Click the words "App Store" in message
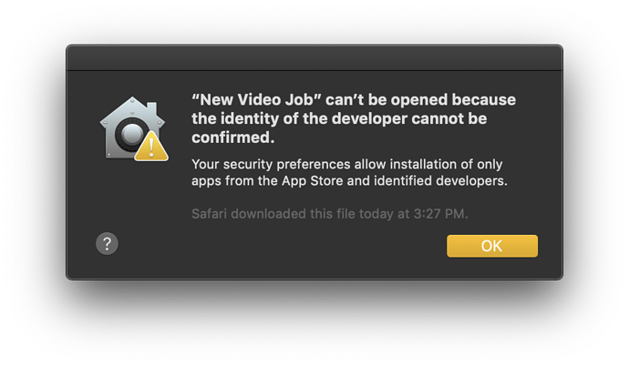This screenshot has height=367, width=629. pos(313,180)
